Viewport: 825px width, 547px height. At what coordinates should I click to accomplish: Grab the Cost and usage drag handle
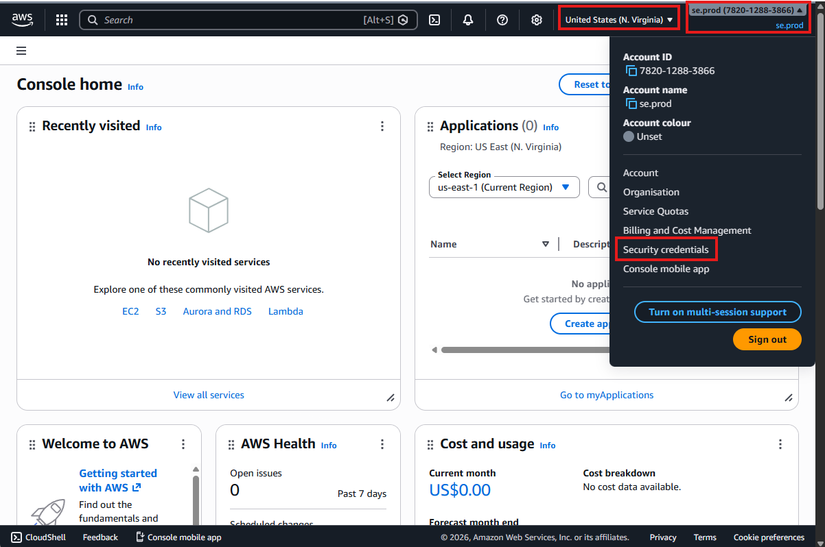(430, 445)
